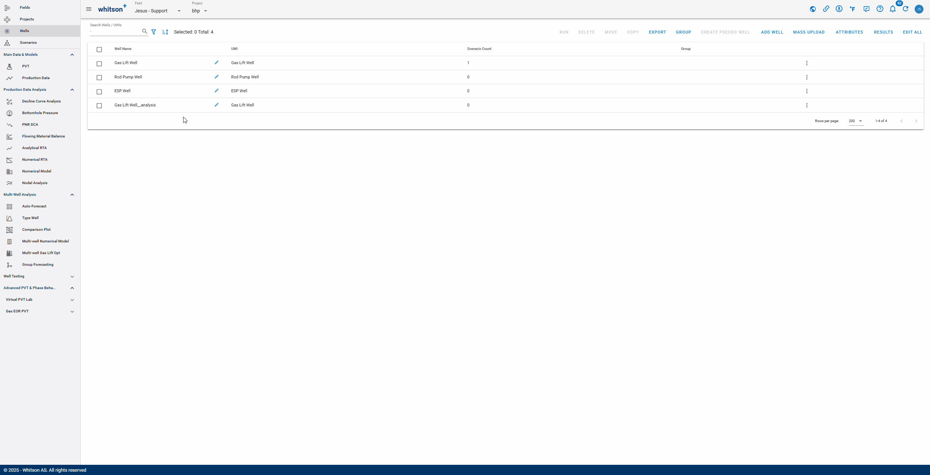Check the Gas Lift Well row checkbox
Screen dimensions: 930x475
tap(99, 63)
